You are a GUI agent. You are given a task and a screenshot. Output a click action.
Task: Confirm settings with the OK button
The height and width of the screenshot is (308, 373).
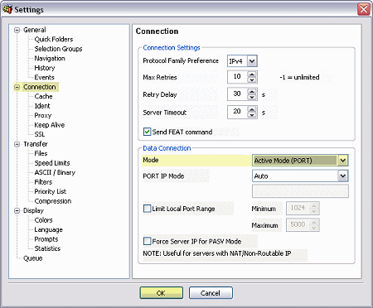(162, 293)
